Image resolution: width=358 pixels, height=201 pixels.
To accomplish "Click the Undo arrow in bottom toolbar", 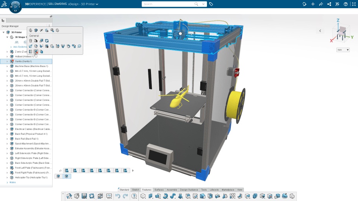I will [x=117, y=196].
